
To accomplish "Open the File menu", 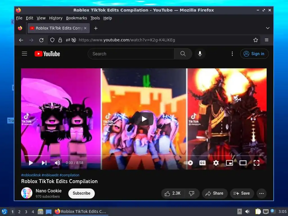I will 19,18.
